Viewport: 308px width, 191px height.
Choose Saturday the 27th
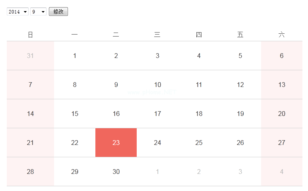point(281,143)
